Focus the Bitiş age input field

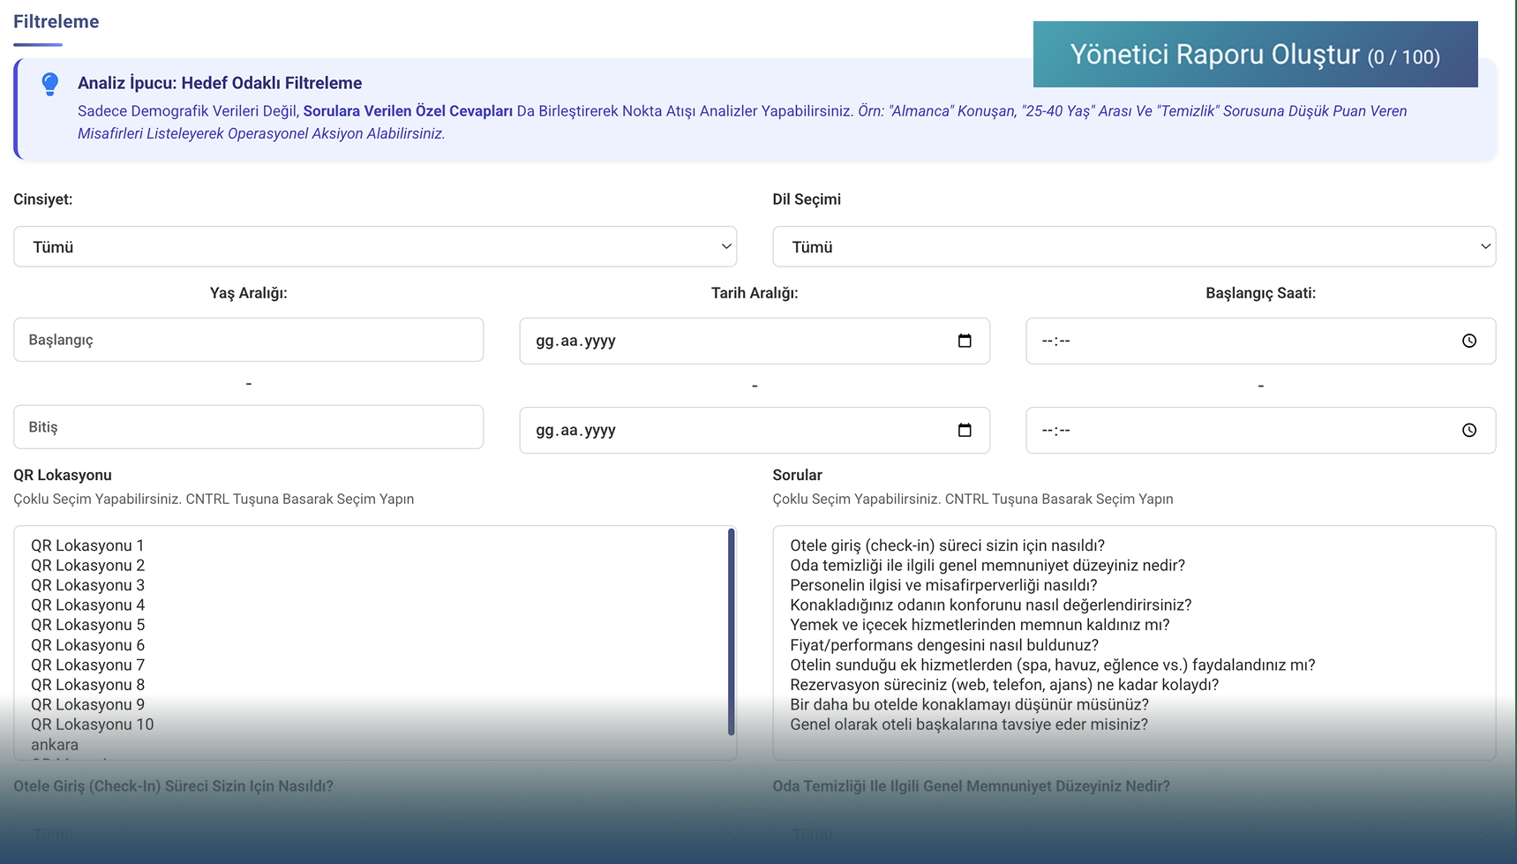[x=248, y=427]
